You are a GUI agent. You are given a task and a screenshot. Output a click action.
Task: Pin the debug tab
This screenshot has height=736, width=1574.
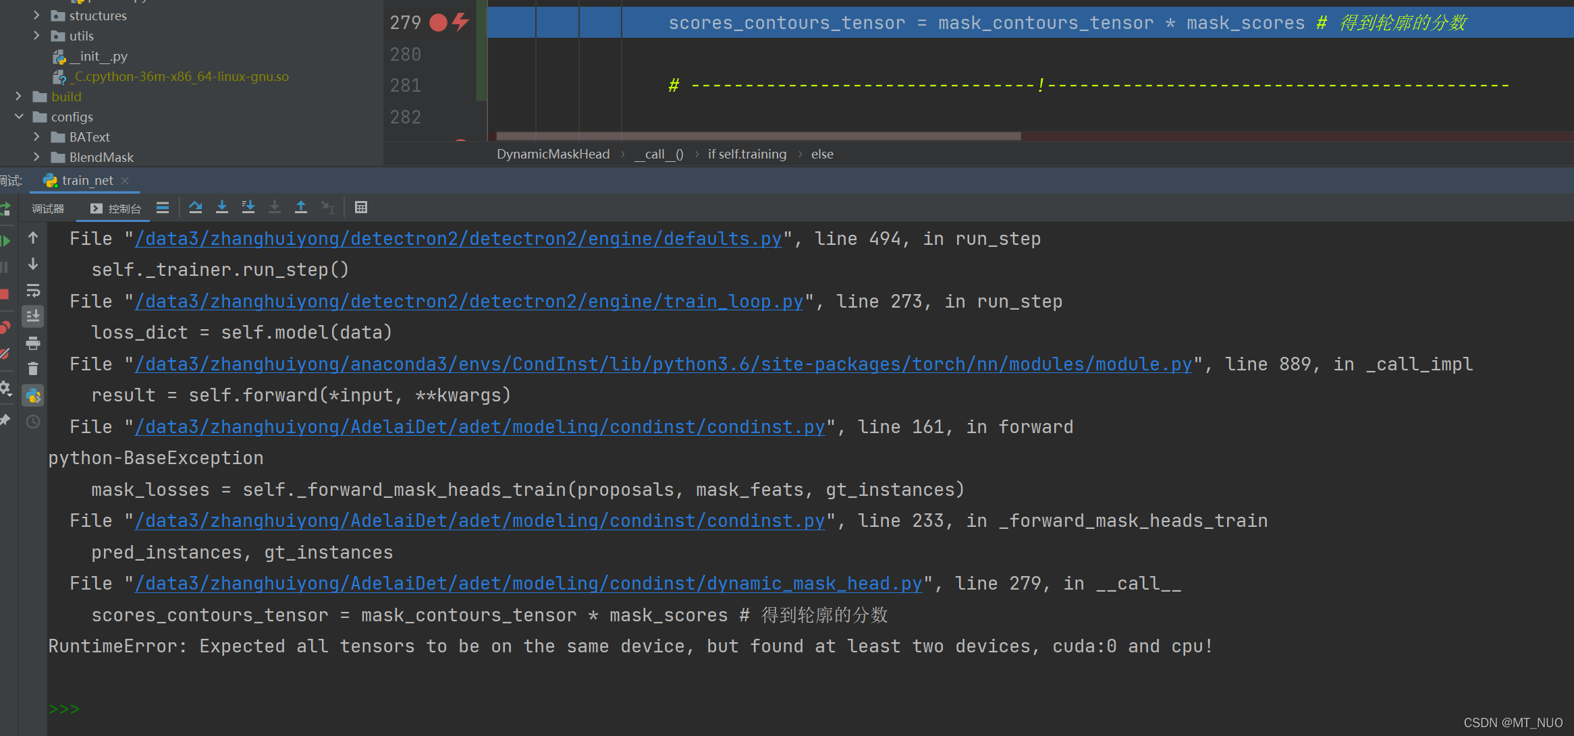click(5, 420)
